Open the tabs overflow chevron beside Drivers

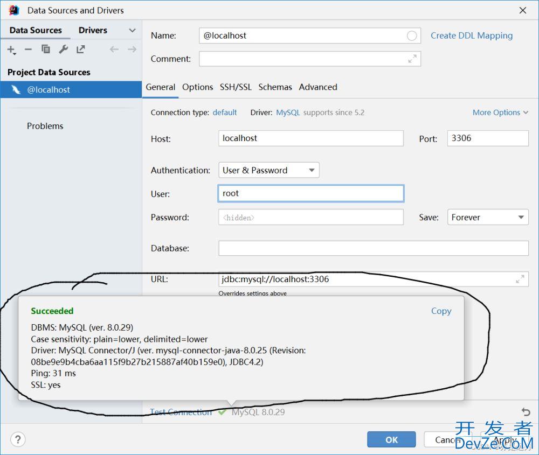tap(133, 30)
